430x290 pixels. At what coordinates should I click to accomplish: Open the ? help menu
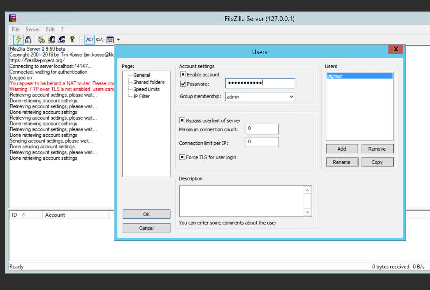click(62, 29)
